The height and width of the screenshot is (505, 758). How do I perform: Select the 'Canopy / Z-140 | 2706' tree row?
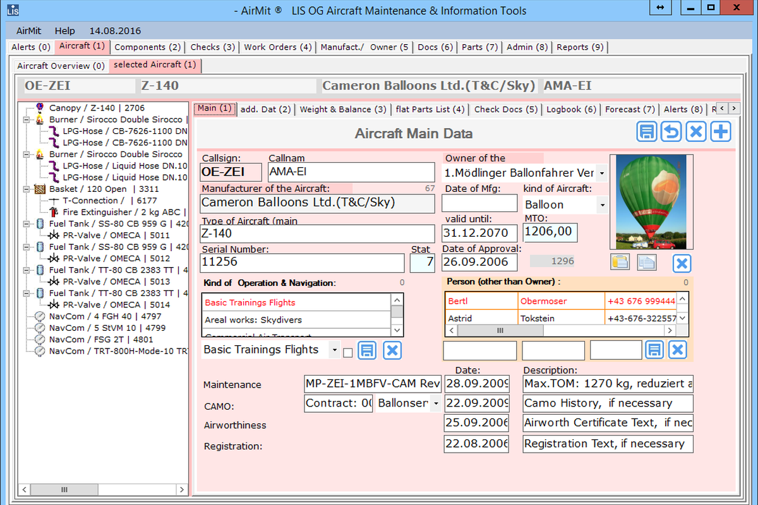pos(97,108)
